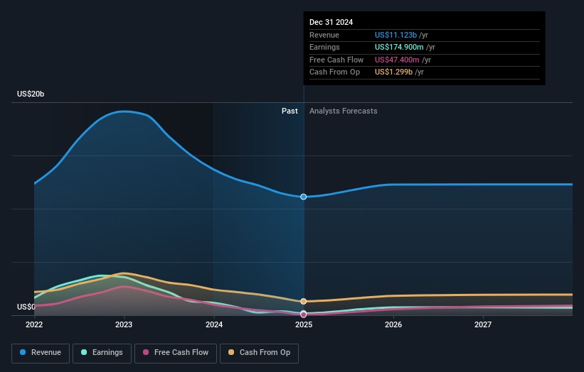This screenshot has height=372, width=584.
Task: Select the 2024 year on the x-axis
Action: click(213, 325)
